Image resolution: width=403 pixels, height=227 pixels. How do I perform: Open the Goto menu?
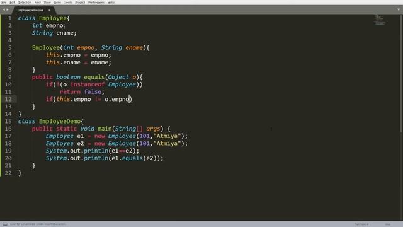[57, 3]
